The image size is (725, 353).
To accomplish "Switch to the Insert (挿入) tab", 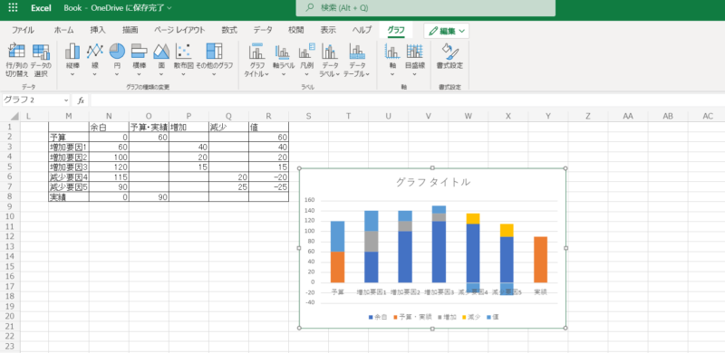I will 98,30.
